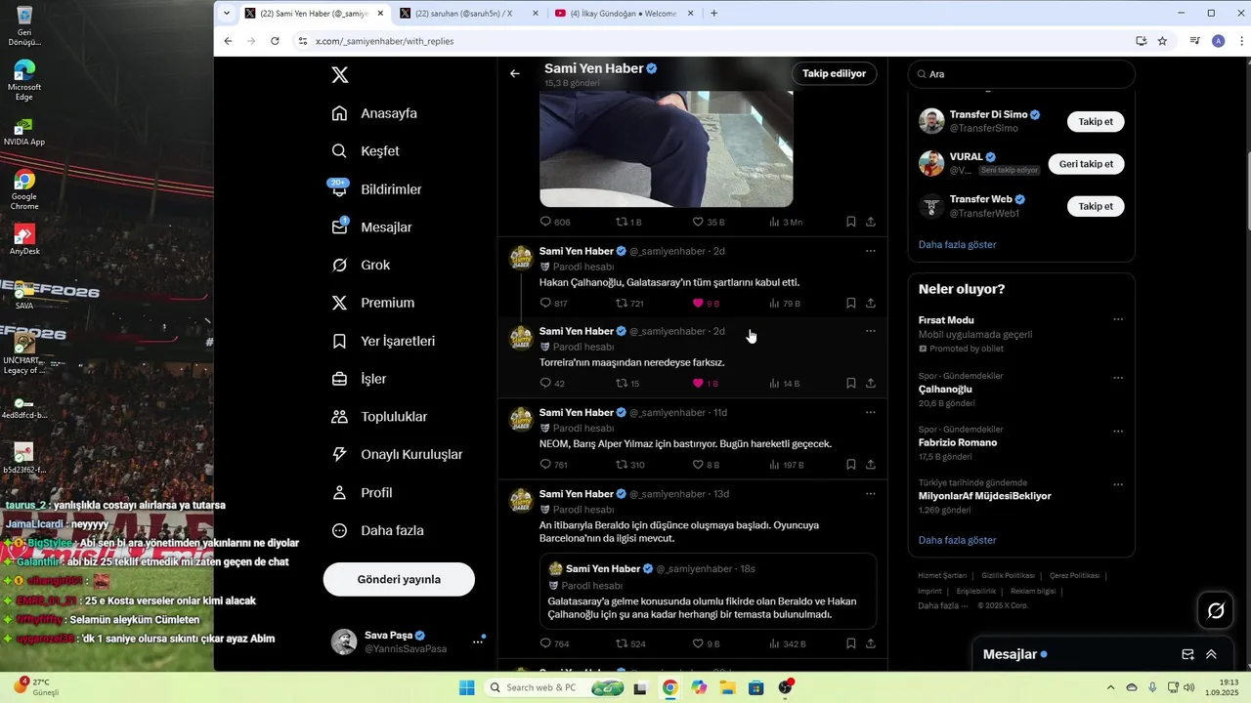This screenshot has height=703, width=1251.
Task: Open Grok from sidebar
Action: tap(362, 266)
